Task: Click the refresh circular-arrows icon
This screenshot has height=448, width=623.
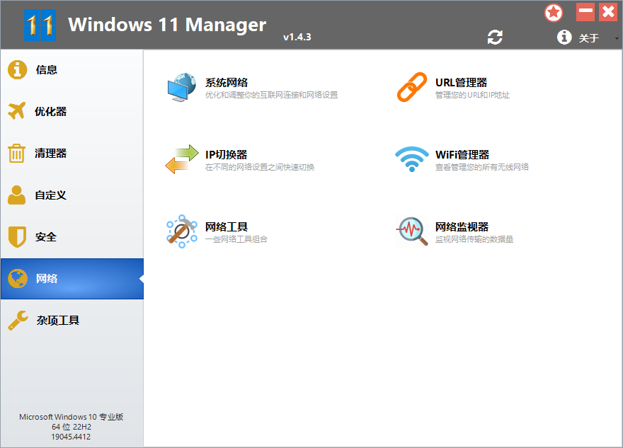Action: pos(495,37)
